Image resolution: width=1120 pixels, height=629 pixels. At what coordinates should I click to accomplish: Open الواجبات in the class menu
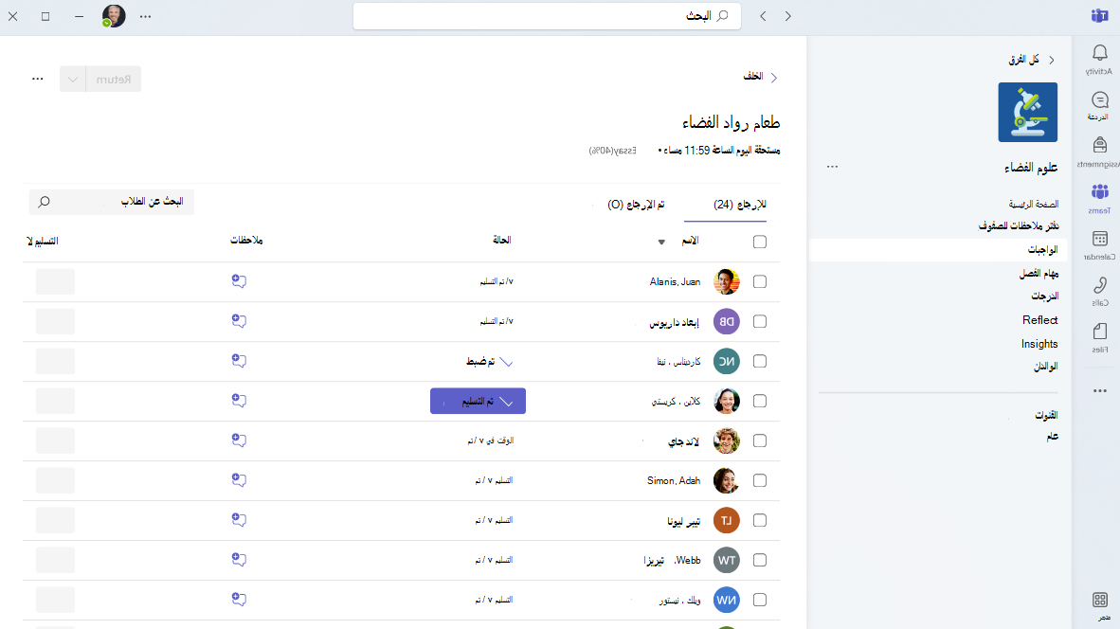coord(1042,250)
